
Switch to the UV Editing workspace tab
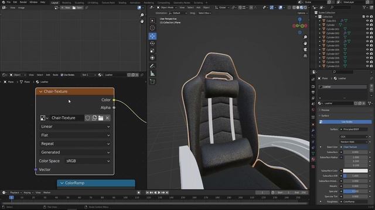(x=93, y=2)
